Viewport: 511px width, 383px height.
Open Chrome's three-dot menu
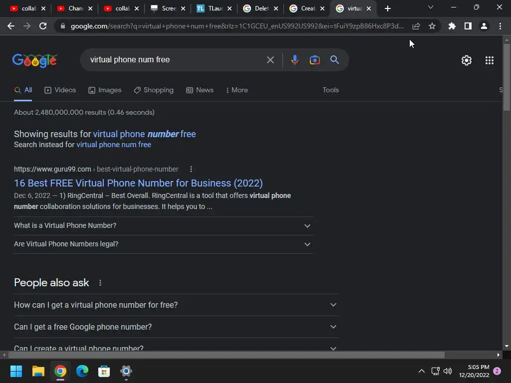tap(500, 26)
